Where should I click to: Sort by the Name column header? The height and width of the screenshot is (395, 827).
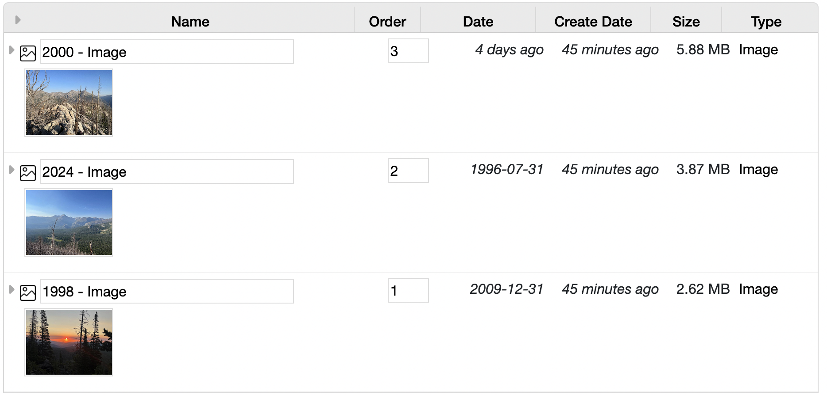[190, 22]
